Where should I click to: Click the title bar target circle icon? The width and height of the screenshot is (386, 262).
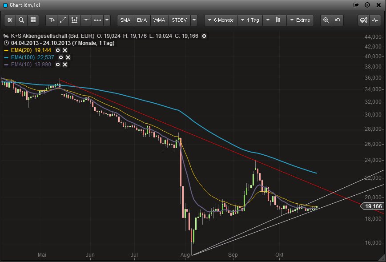[x=367, y=5]
